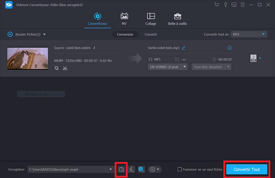
Task: Open the feedback chat icon
Action: [x=234, y=5]
